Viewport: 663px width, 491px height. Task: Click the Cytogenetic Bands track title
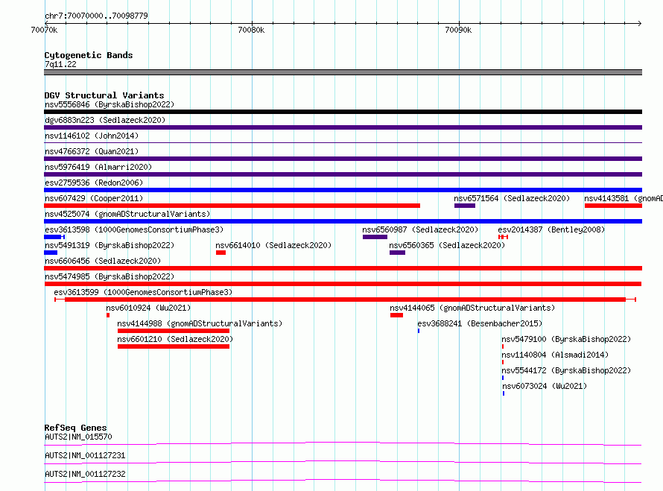click(x=89, y=55)
